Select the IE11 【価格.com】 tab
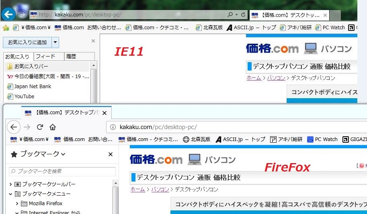Image resolution: width=367 pixels, height=214 pixels. click(289, 15)
